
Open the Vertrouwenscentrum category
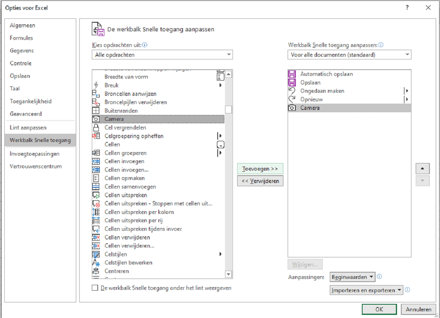coord(40,166)
